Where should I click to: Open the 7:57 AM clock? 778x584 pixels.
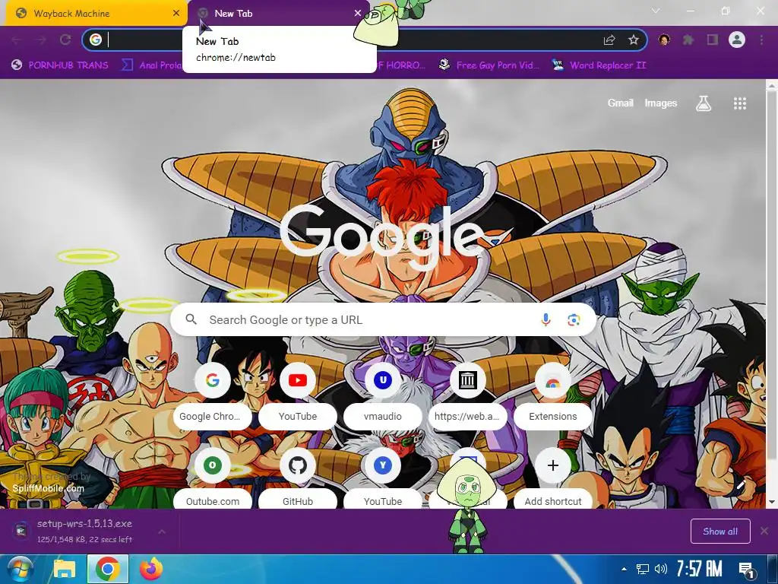[699, 569]
